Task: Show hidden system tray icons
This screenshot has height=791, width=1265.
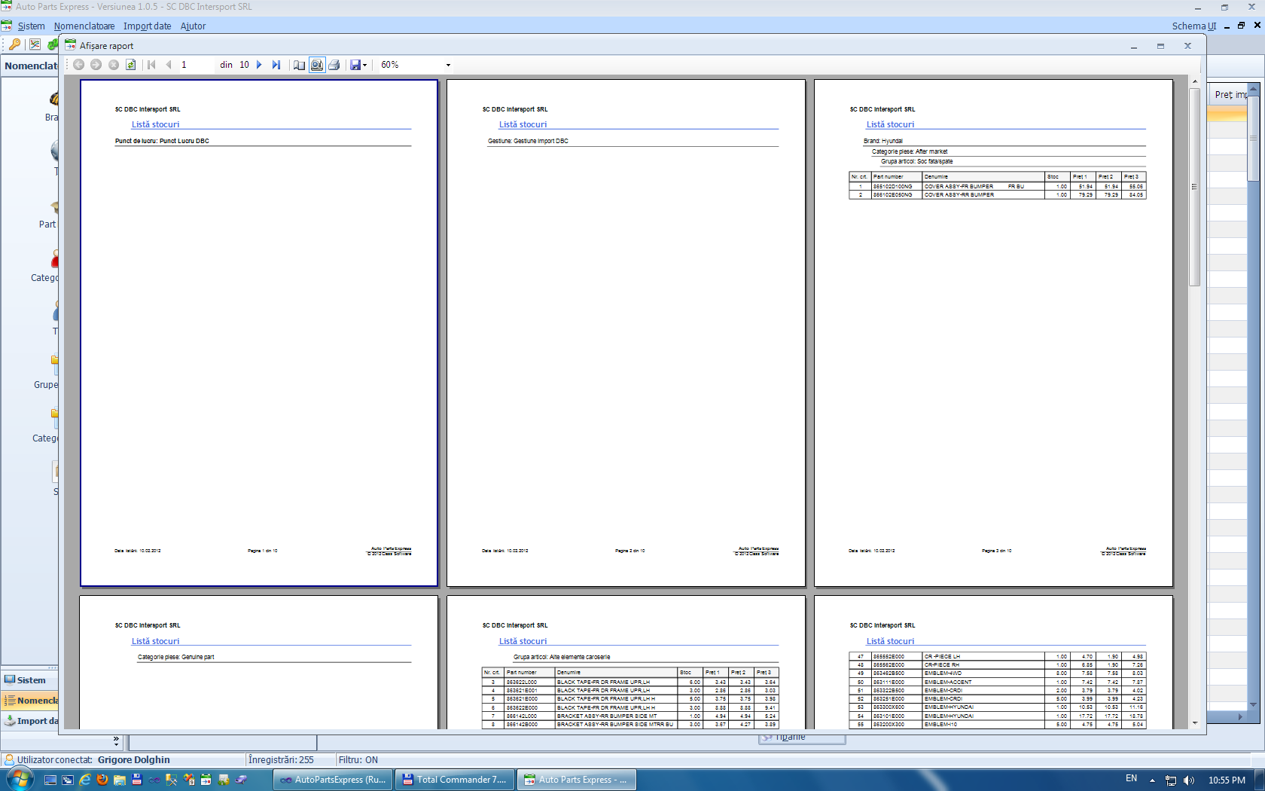Action: 1152,780
